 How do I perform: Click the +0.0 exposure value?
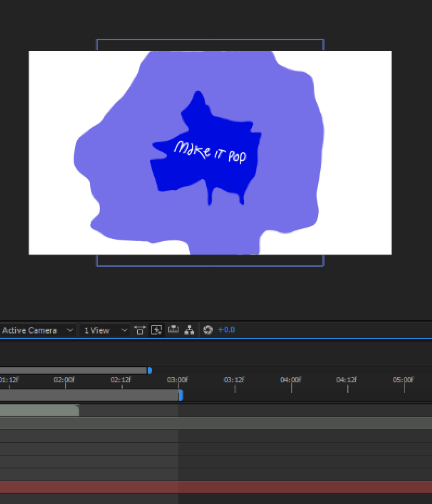(x=226, y=330)
